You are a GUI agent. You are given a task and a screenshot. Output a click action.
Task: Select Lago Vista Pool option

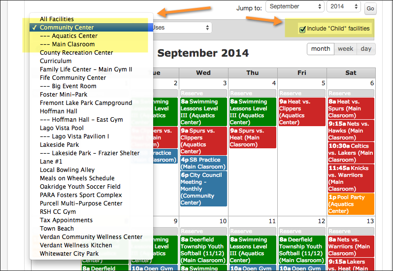coord(91,128)
